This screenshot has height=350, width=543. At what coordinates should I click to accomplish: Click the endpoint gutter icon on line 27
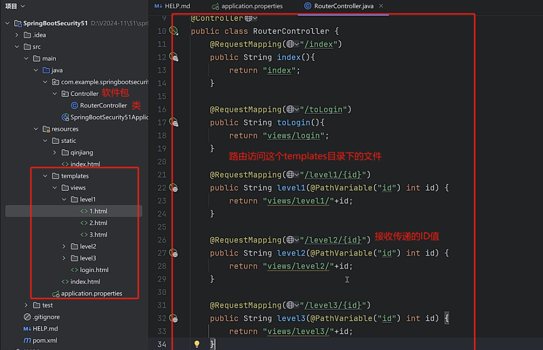click(x=174, y=253)
